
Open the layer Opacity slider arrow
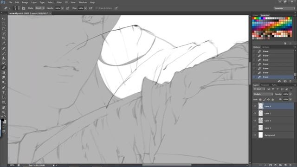291,94
